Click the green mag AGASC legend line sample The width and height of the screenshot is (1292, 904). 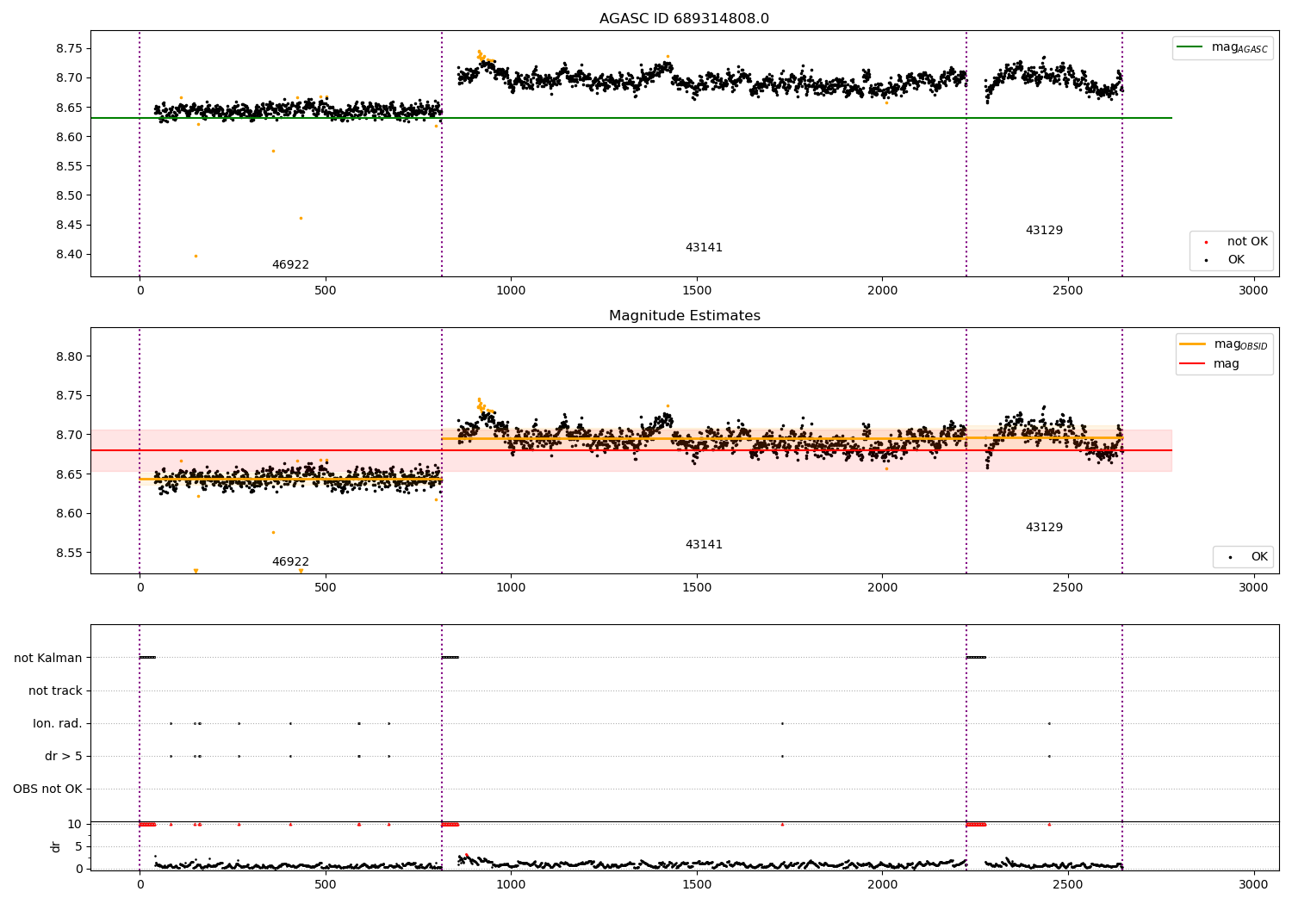point(1191,47)
